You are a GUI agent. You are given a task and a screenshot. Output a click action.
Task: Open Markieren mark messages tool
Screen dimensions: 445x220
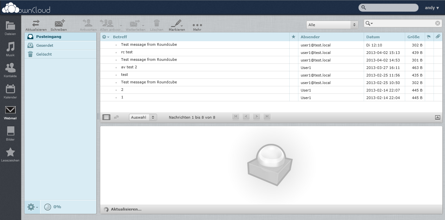176,23
